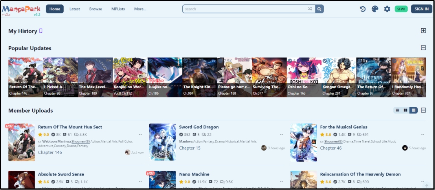
Task: Switch Member Uploads to list view
Action: 398,110
